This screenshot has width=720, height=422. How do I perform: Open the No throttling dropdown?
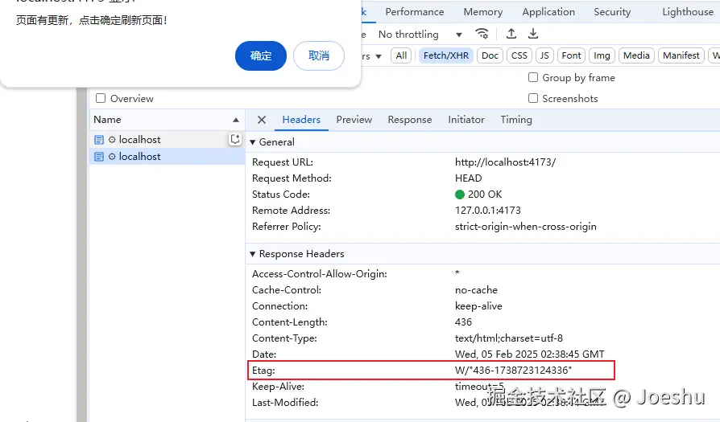click(x=420, y=35)
